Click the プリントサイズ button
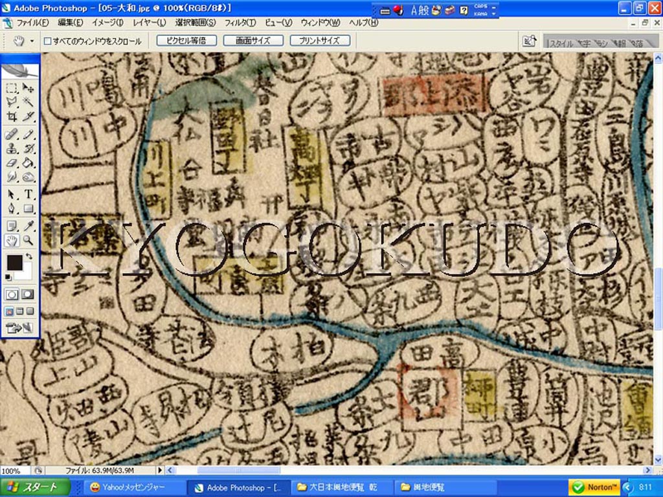This screenshot has width=663, height=497. pyautogui.click(x=320, y=41)
